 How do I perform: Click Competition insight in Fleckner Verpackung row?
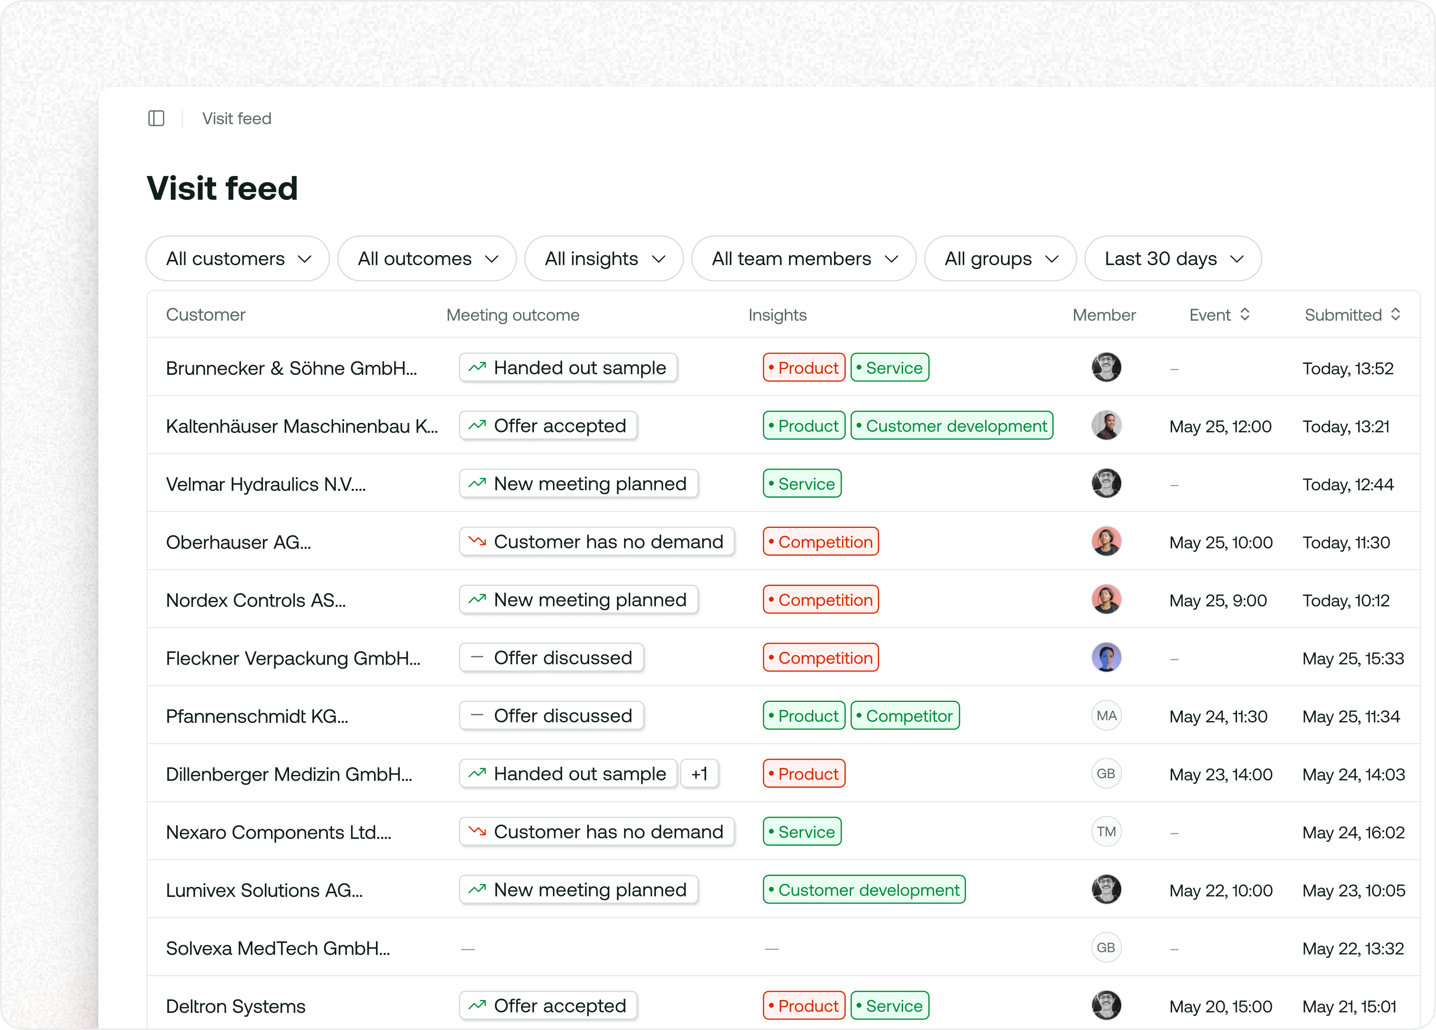[x=821, y=658]
